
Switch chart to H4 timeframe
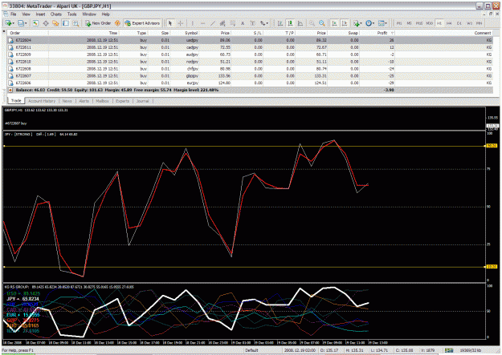(x=449, y=23)
